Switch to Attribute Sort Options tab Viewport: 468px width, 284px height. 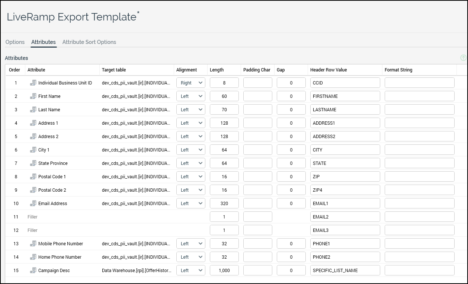[x=89, y=42]
